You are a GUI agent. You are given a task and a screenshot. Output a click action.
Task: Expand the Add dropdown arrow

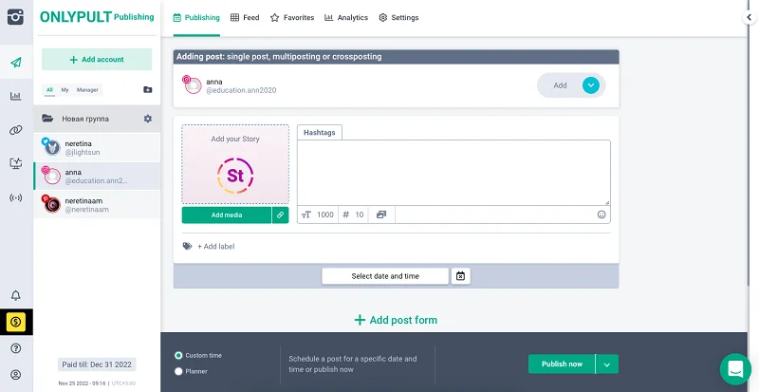[591, 85]
